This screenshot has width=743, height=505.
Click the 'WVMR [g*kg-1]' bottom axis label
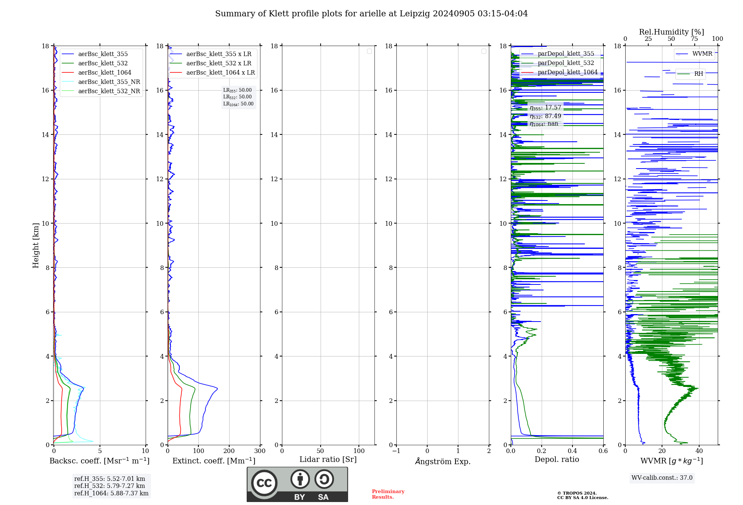(x=672, y=461)
